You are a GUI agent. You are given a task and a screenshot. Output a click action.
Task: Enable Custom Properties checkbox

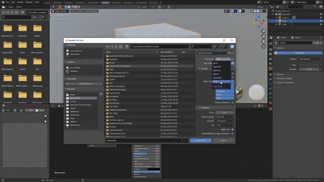232,103
